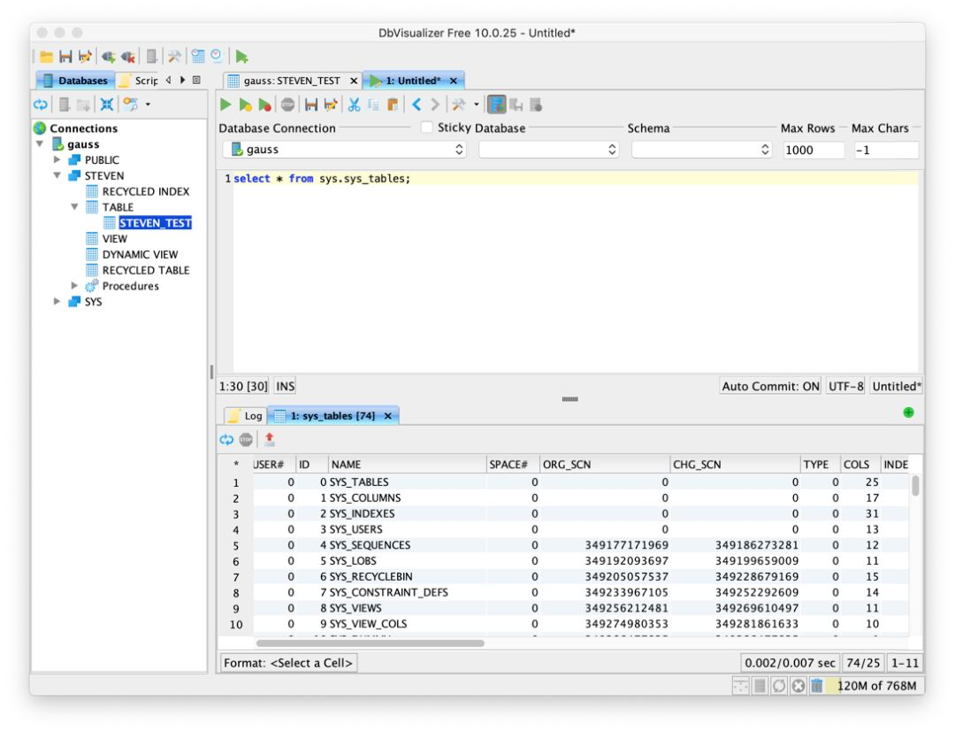Click the results horizontal scrollbar

(371, 643)
